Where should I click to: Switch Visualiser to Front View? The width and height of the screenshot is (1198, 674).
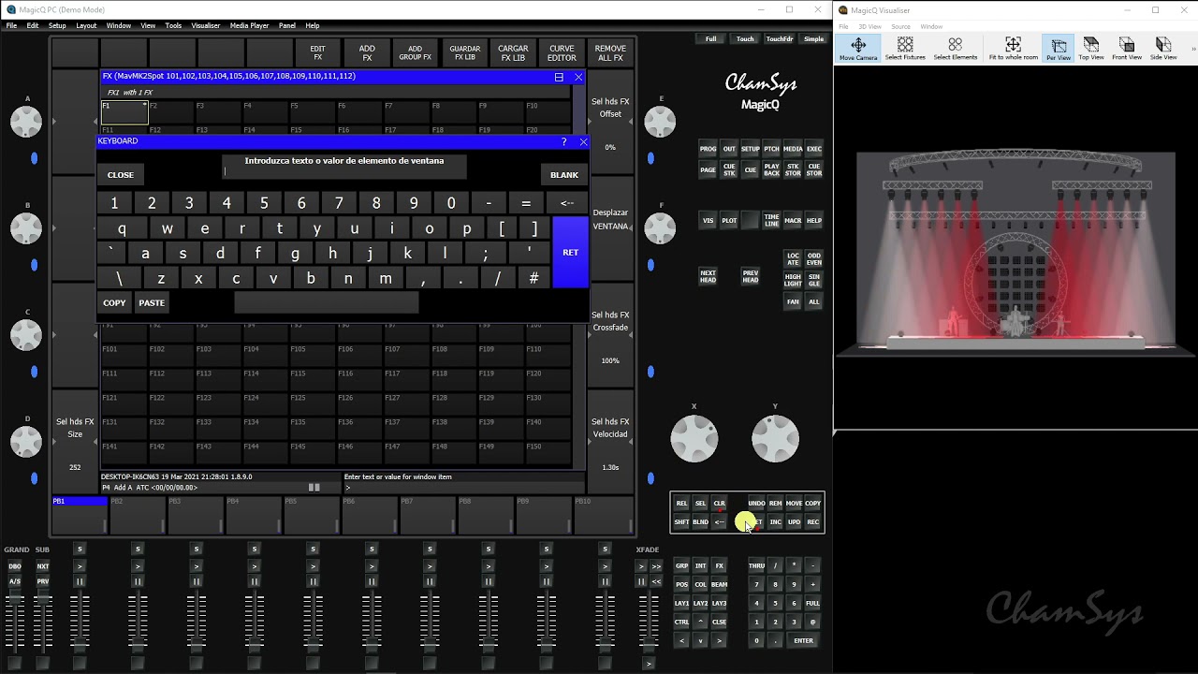[1127, 49]
